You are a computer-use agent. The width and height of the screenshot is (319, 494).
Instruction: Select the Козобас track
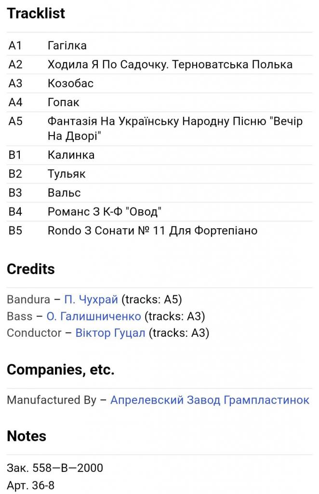tap(70, 83)
